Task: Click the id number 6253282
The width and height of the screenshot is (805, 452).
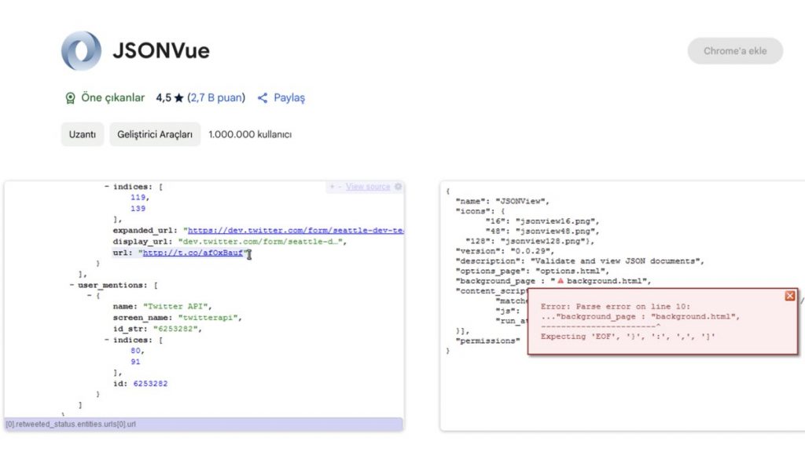Action: [x=150, y=383]
